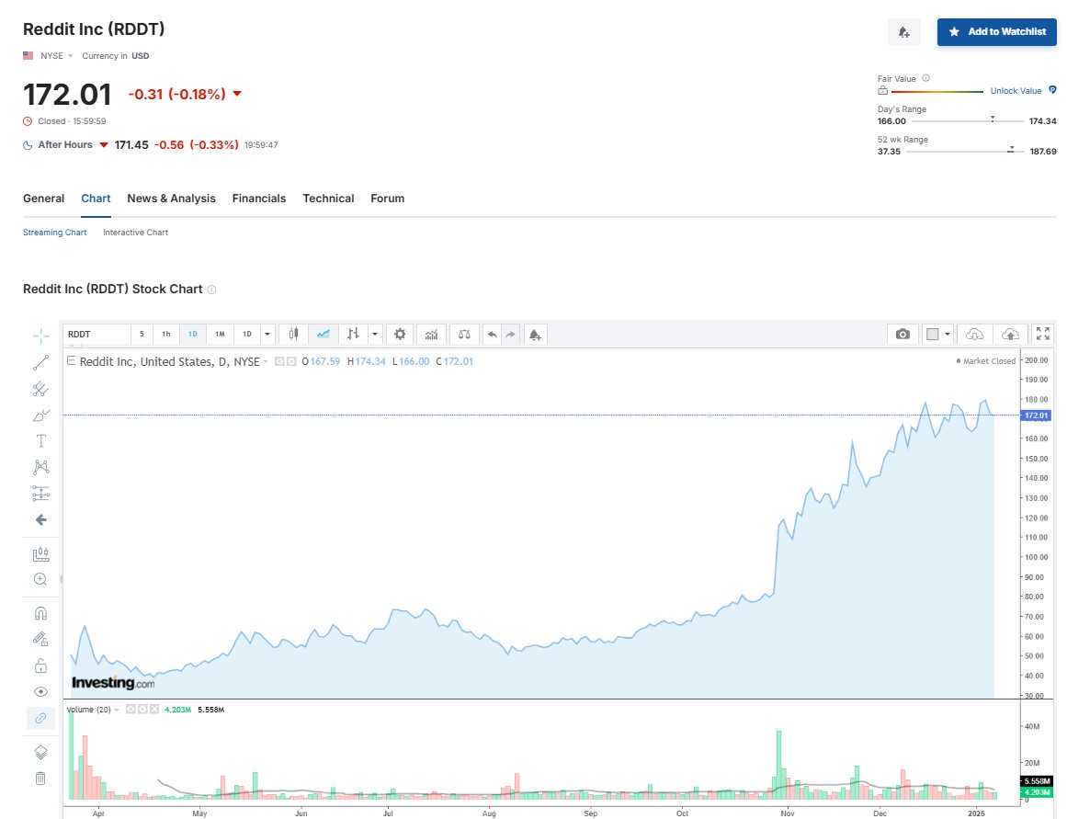Open the General tab
Image resolution: width=1067 pixels, height=819 pixels.
pyautogui.click(x=43, y=199)
